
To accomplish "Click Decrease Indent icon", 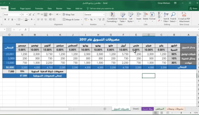I will (50, 20).
